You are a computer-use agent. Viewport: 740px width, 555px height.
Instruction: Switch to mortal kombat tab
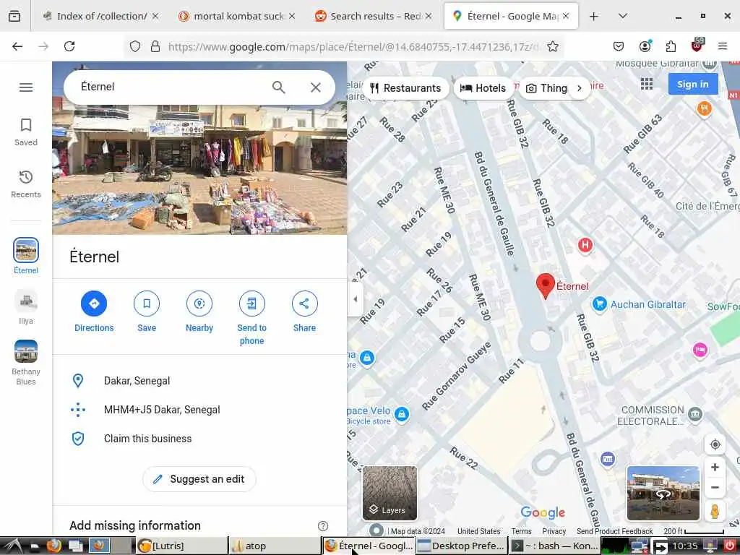(x=237, y=16)
